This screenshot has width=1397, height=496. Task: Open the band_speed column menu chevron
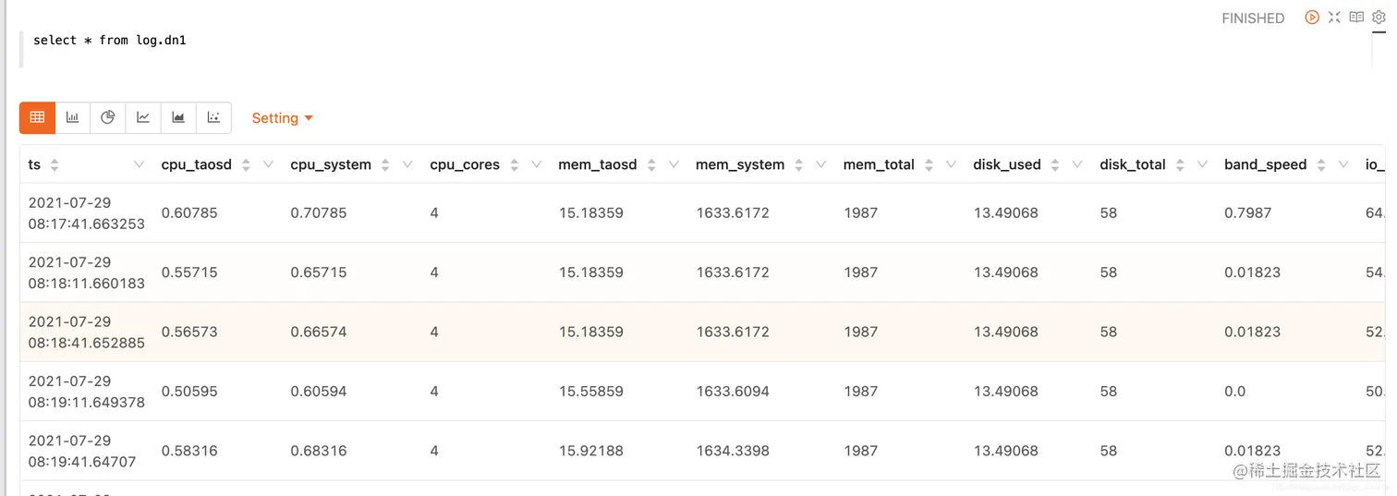[x=1342, y=164]
